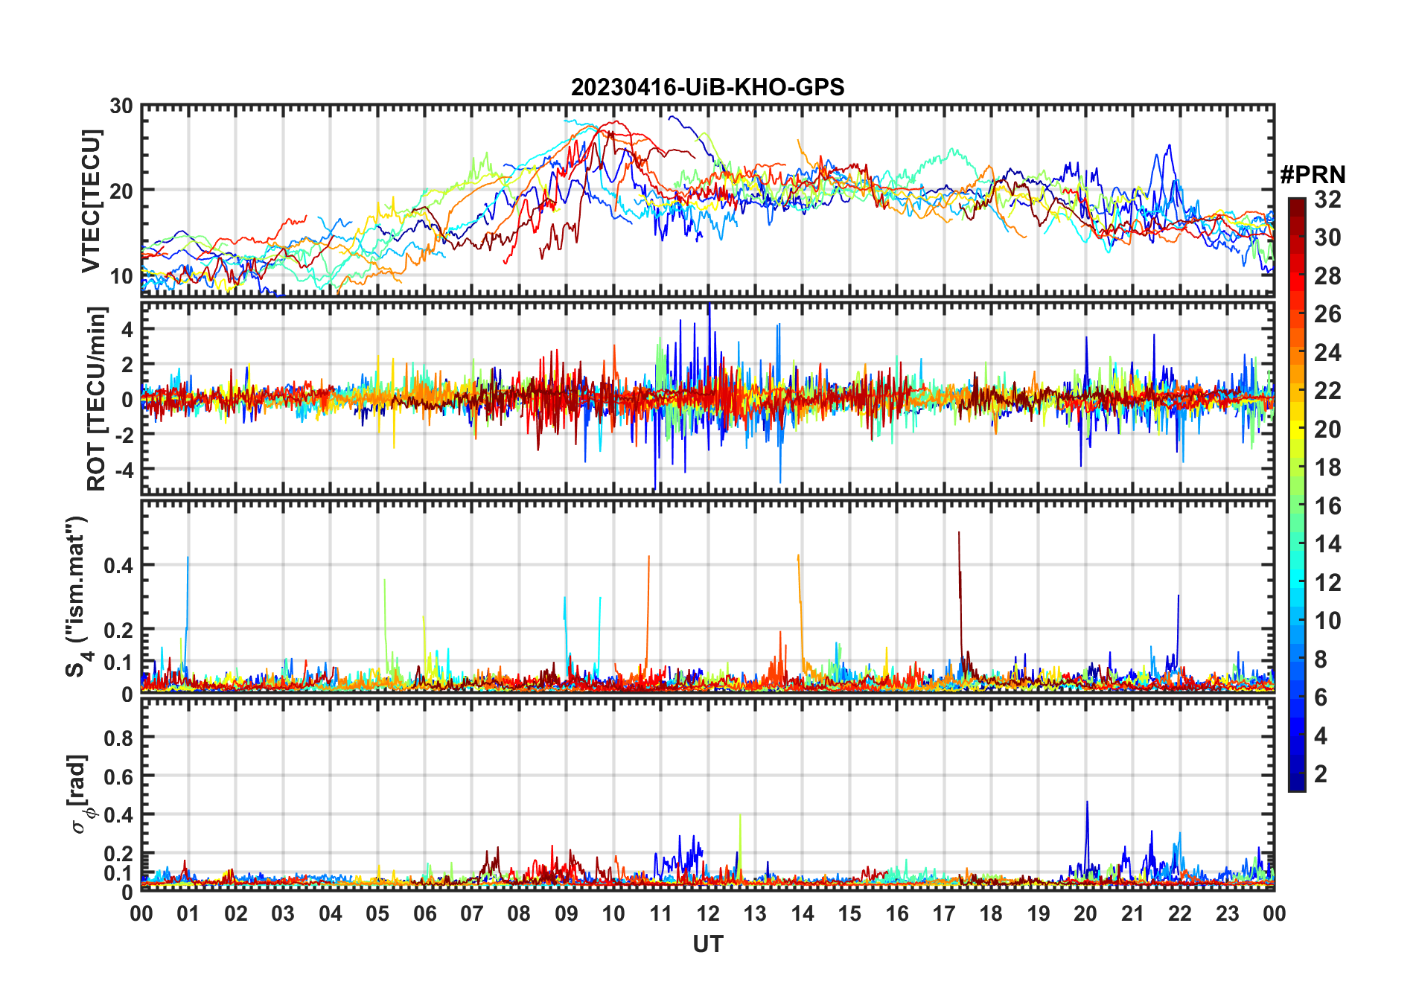Click the S4 ("ism.mat") y-axis label
The image size is (1416, 990).
(x=78, y=596)
